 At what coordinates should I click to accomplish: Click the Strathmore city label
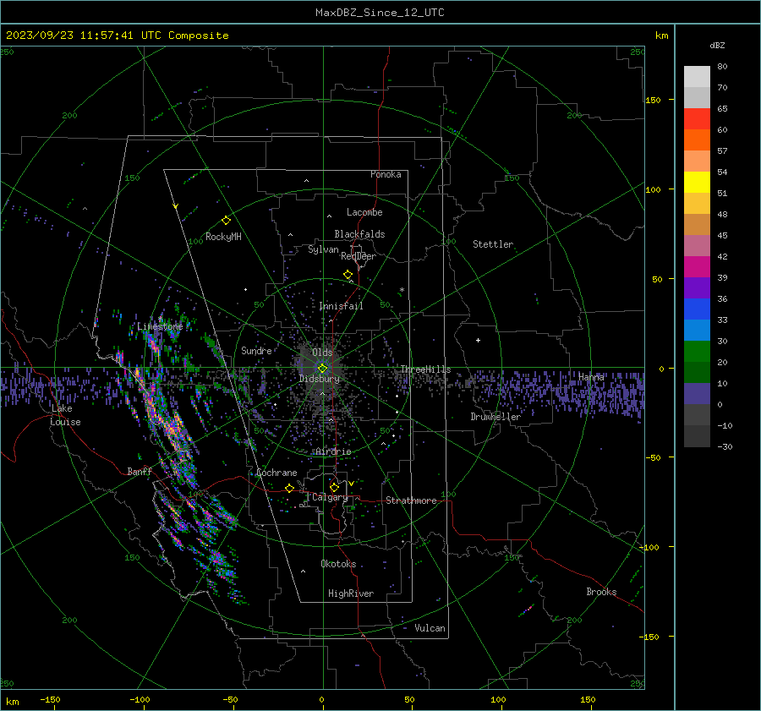(411, 500)
